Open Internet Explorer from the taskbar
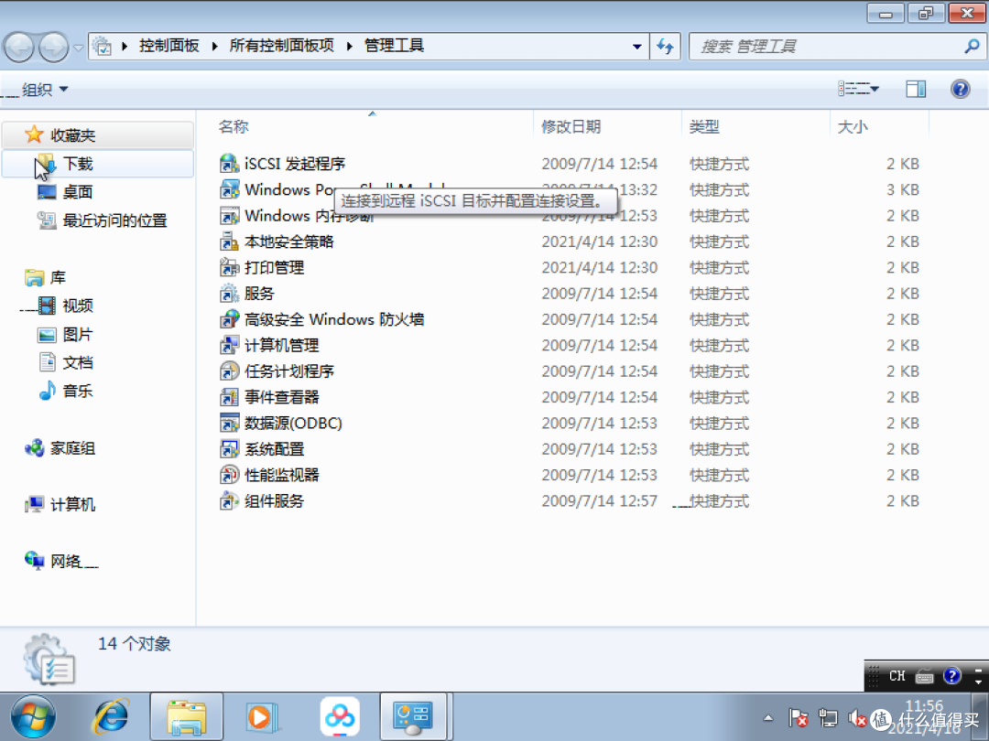Image resolution: width=989 pixels, height=741 pixels. point(111,717)
